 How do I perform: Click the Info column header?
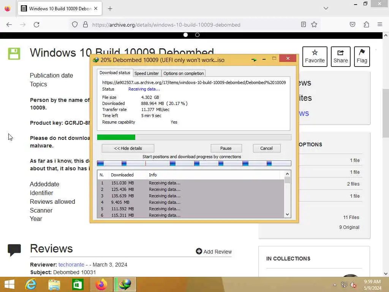coord(153,175)
